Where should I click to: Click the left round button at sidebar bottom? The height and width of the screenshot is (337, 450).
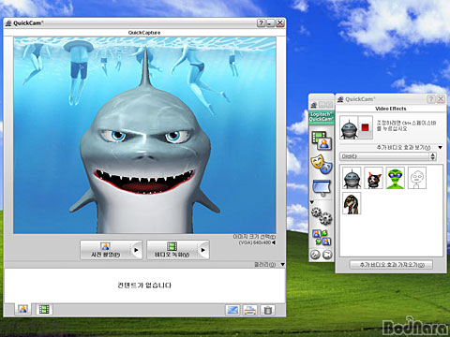(315, 255)
